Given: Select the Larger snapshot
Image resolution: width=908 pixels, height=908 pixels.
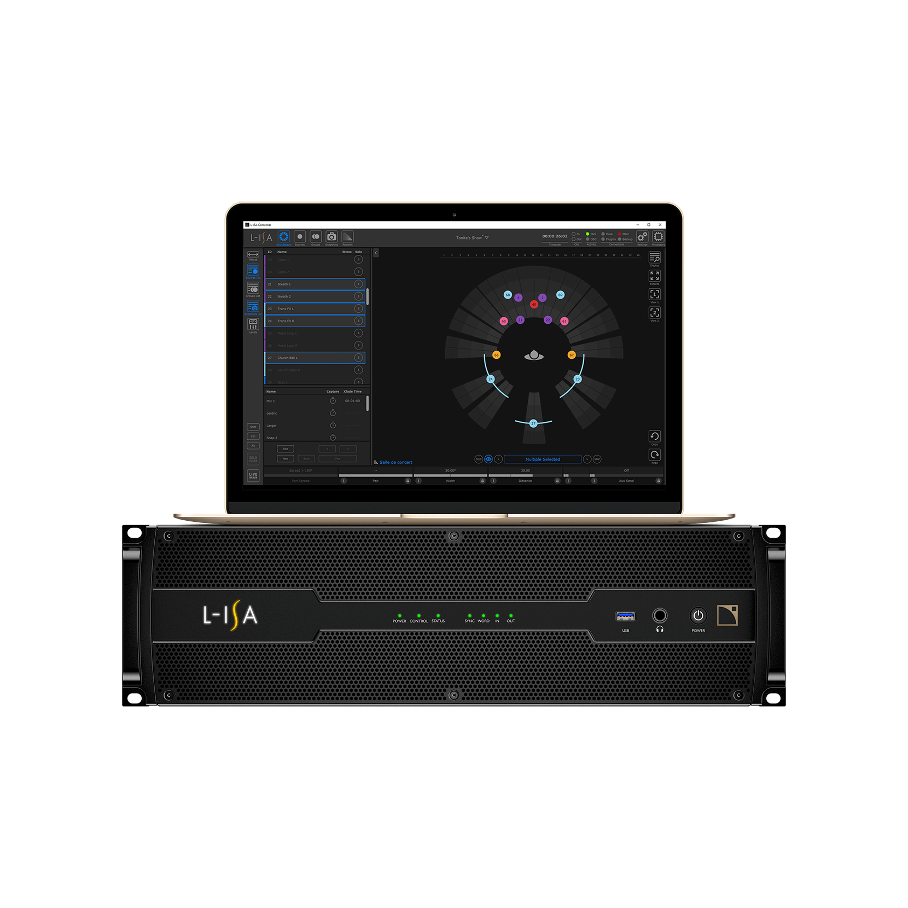Looking at the screenshot, I should tap(314, 425).
